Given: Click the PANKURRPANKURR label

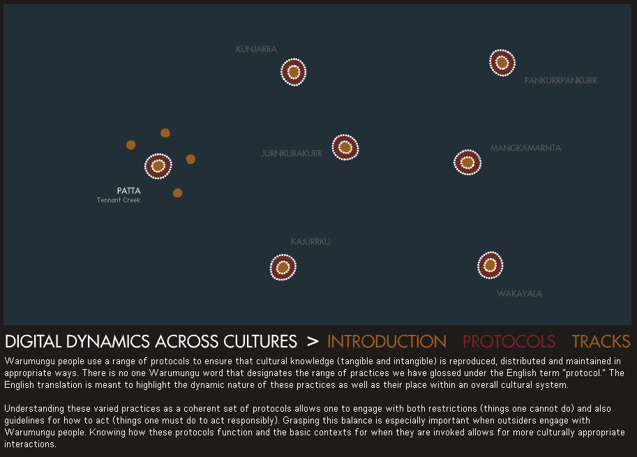Looking at the screenshot, I should [x=561, y=80].
